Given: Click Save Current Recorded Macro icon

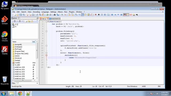Looking at the screenshot, I should 108,15.
